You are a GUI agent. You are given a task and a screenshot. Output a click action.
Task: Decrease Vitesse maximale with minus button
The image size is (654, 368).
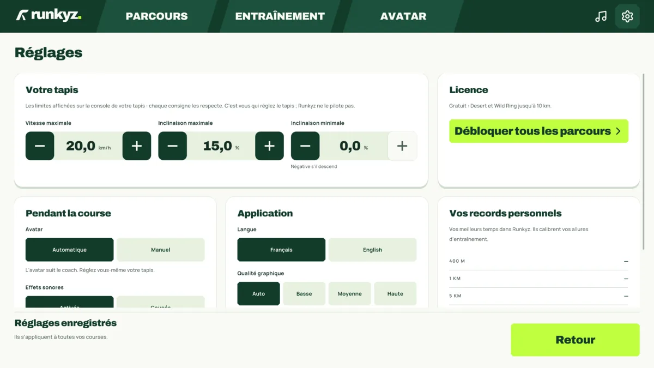coord(40,146)
